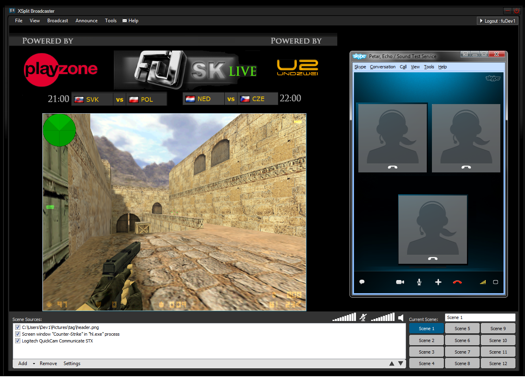
Task: Expand Logout fuDev1 arrow
Action: (481, 21)
